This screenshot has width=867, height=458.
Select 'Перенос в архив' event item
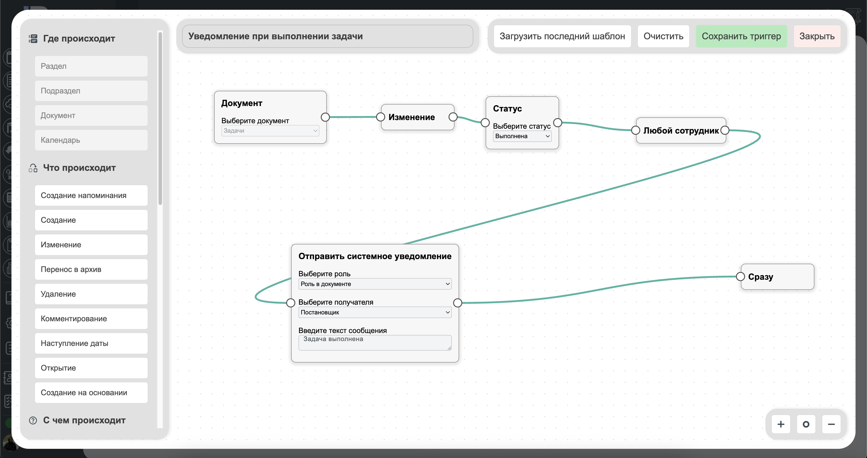click(x=91, y=269)
